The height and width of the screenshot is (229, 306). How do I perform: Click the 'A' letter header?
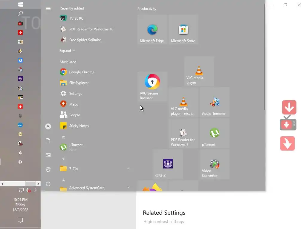click(x=63, y=180)
